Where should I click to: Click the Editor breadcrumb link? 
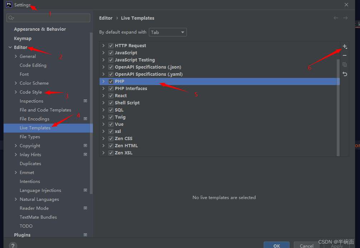tap(106, 18)
